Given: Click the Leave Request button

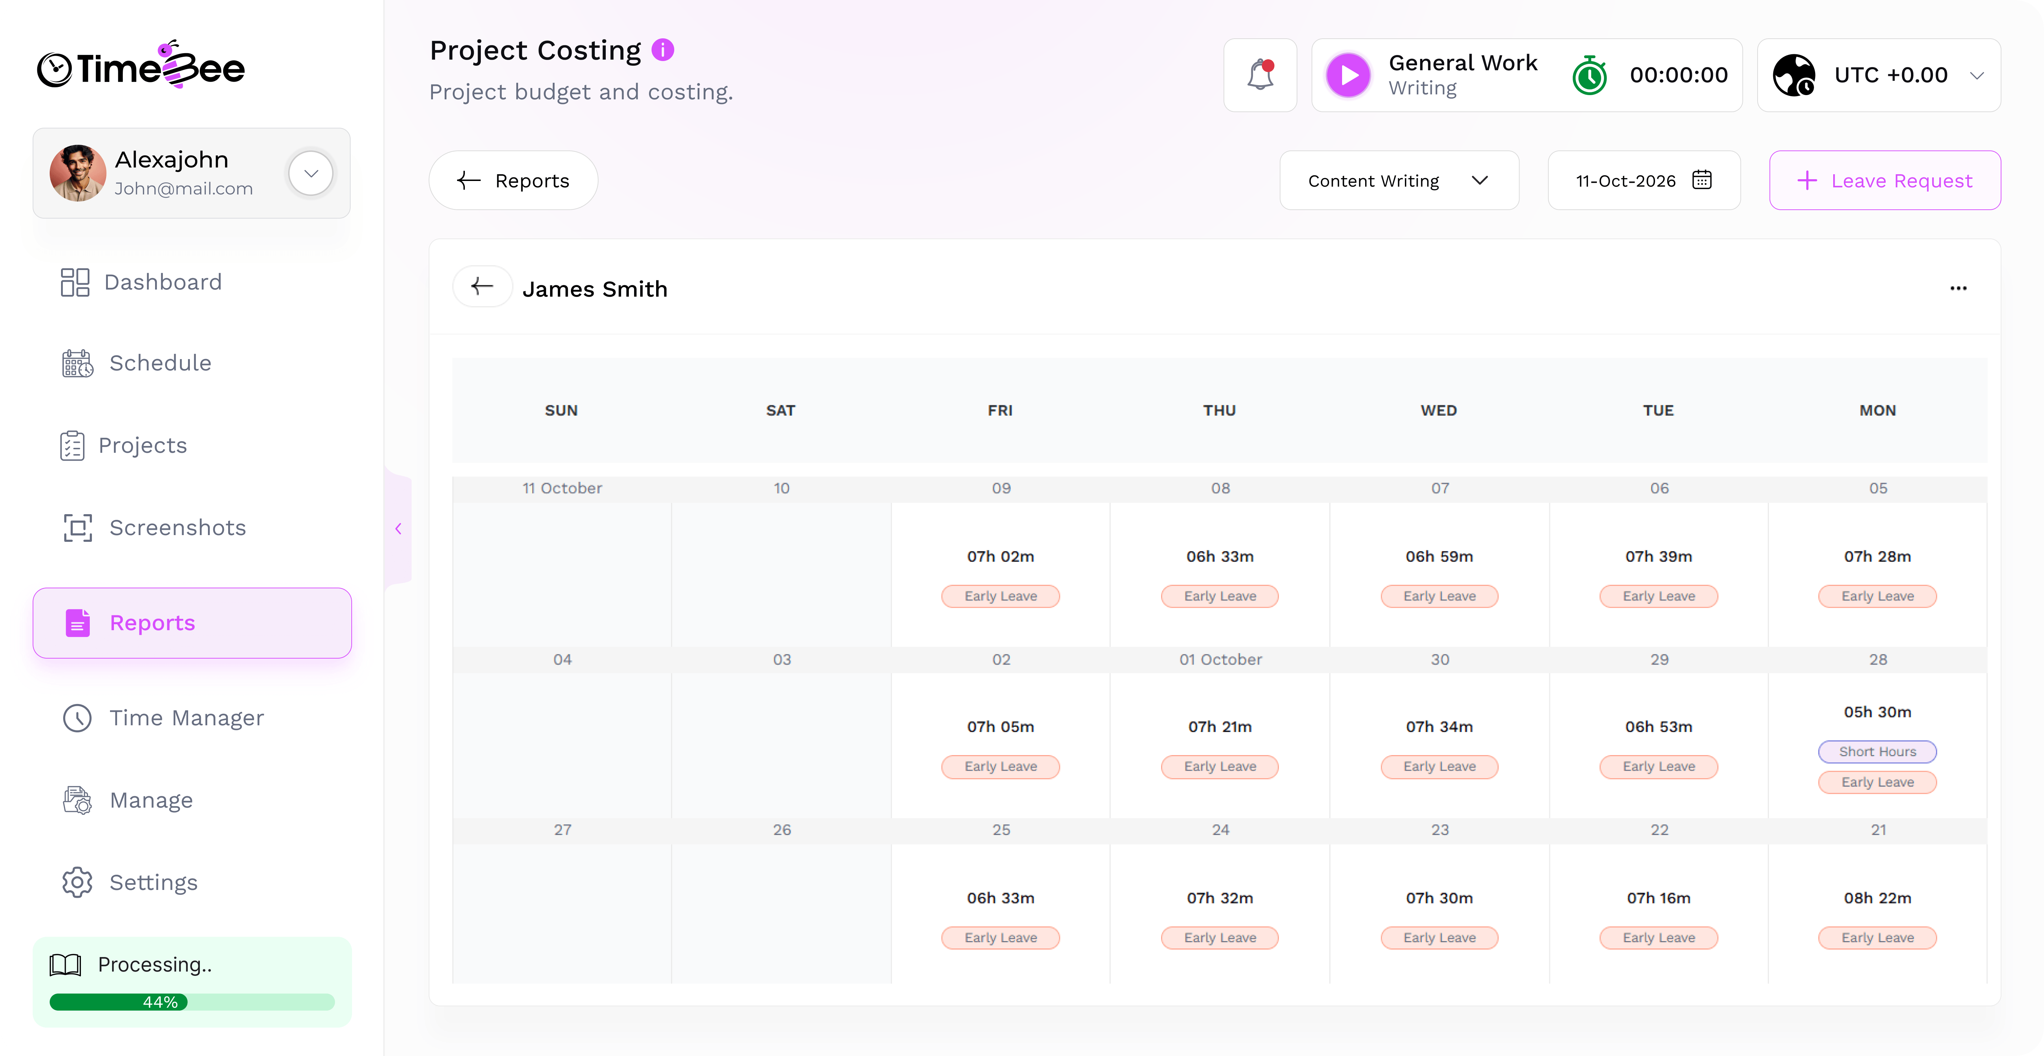Looking at the screenshot, I should [x=1885, y=180].
